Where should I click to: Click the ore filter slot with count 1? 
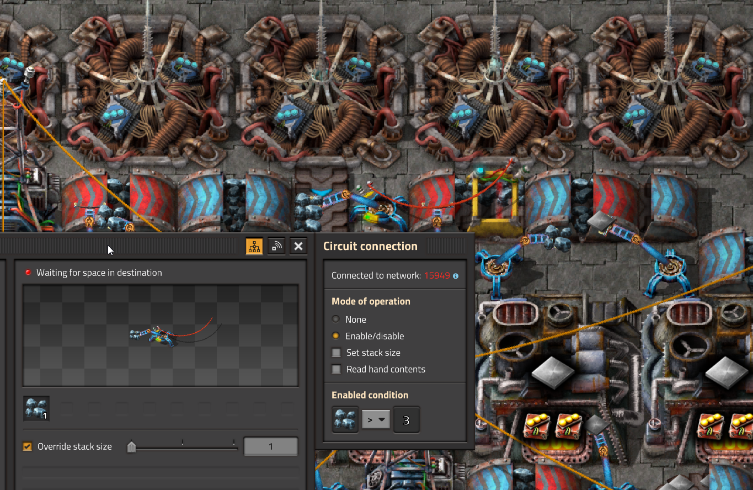pos(36,409)
